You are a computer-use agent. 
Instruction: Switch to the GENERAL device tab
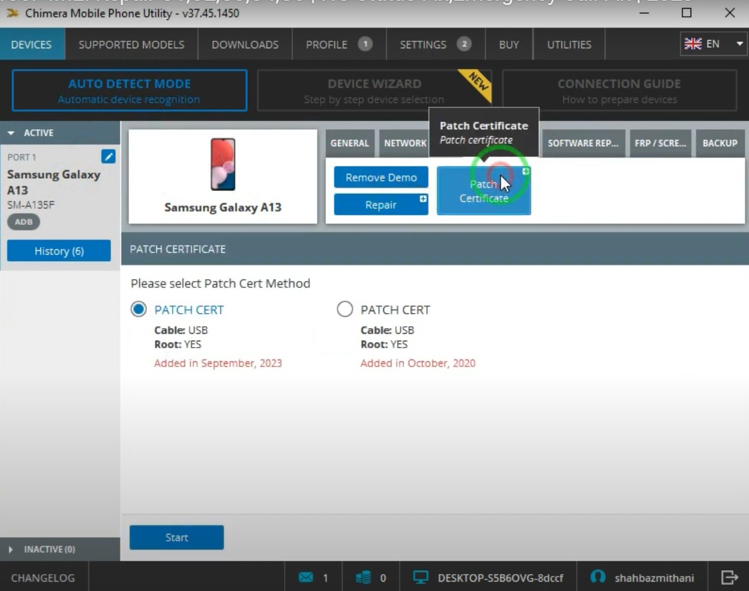pyautogui.click(x=349, y=143)
